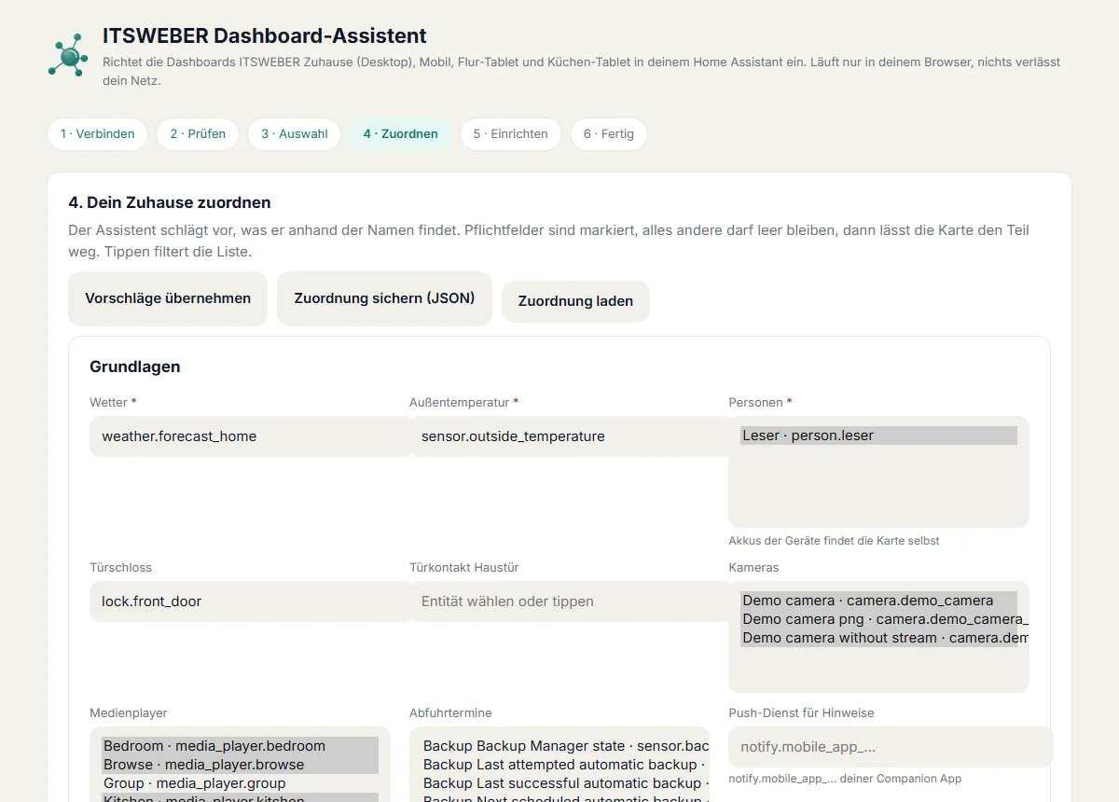Select Demo camera png camera entry
The height and width of the screenshot is (802, 1119).
tap(878, 619)
